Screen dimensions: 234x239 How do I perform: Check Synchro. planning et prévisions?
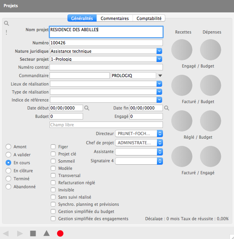coord(53,204)
